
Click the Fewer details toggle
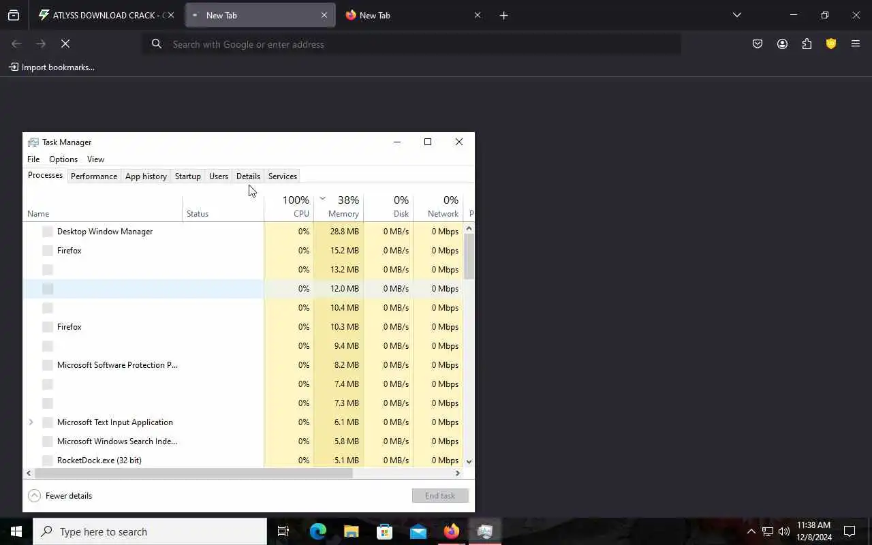click(60, 496)
